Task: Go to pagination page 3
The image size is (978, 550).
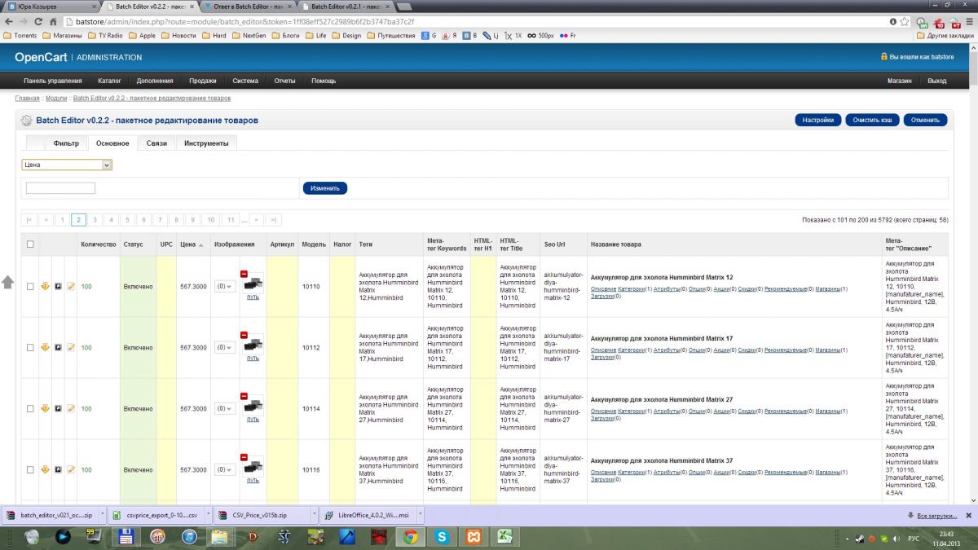Action: (95, 220)
